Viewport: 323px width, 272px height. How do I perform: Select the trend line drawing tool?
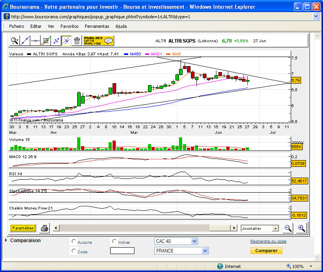point(25,41)
